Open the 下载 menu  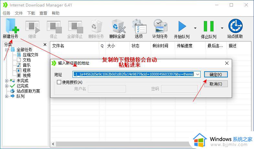tap(31, 13)
